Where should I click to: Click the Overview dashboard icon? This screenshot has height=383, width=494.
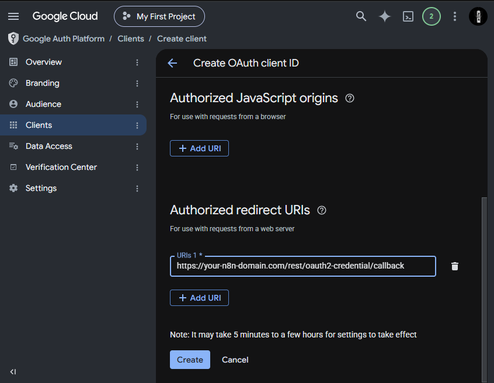pos(13,62)
